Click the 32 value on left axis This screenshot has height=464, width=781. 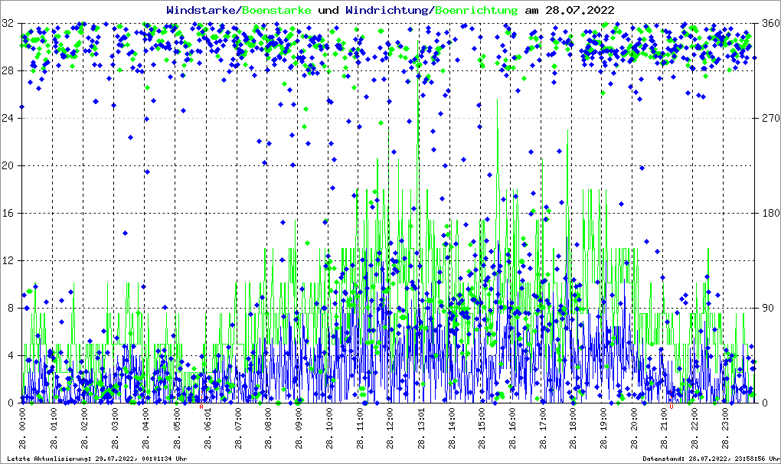point(9,23)
